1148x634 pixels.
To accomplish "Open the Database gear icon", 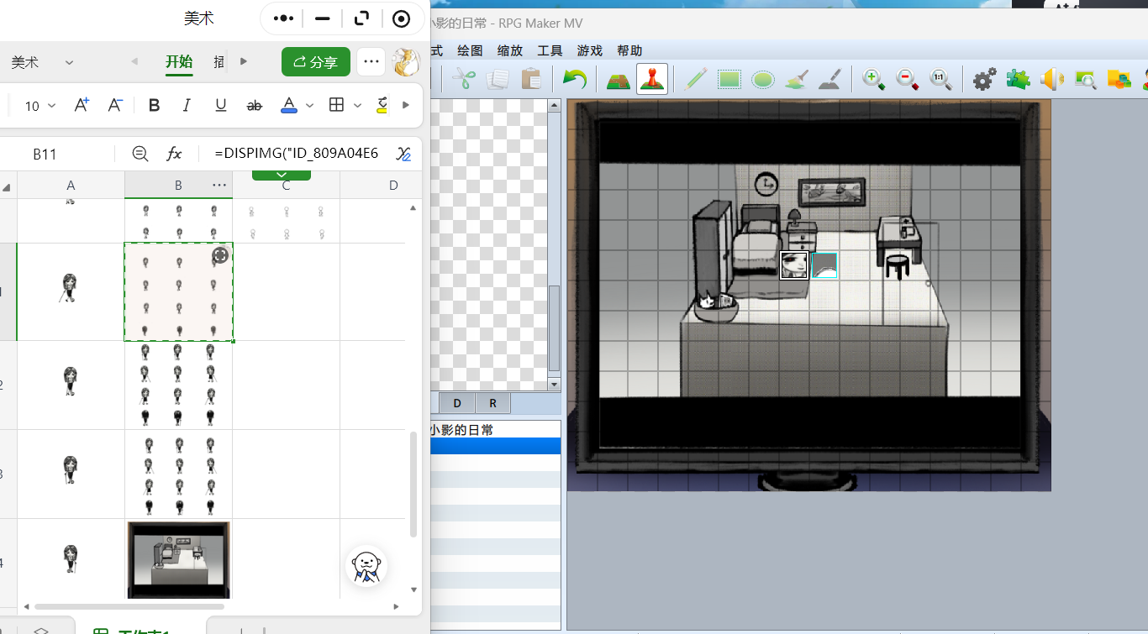I will tap(984, 80).
